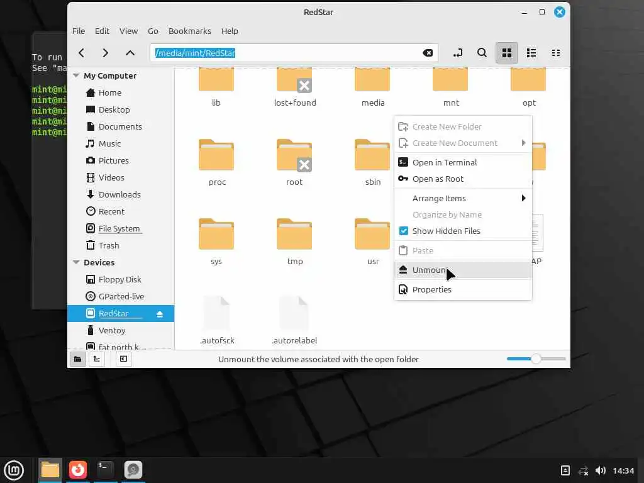The height and width of the screenshot is (483, 644).
Task: Open Documents in the sidebar
Action: (121, 126)
